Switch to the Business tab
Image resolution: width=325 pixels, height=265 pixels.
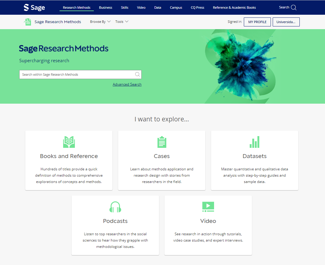(x=106, y=7)
